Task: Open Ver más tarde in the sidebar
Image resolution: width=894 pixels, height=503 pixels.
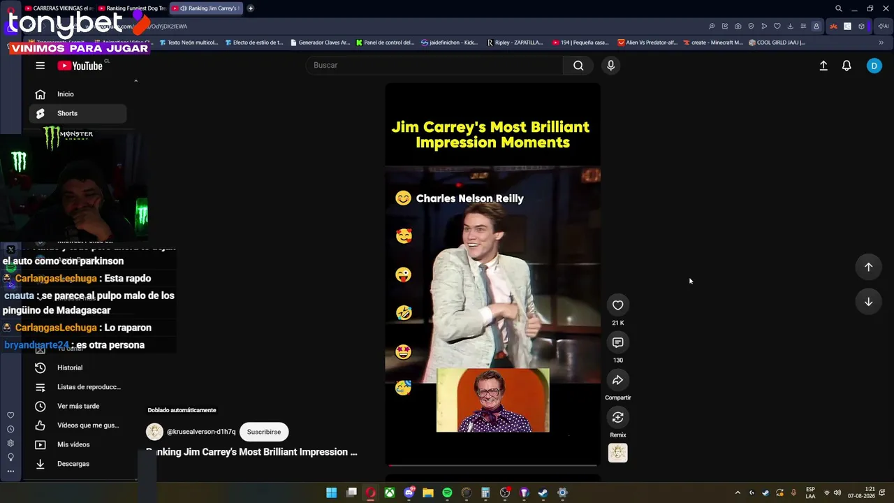Action: (78, 406)
